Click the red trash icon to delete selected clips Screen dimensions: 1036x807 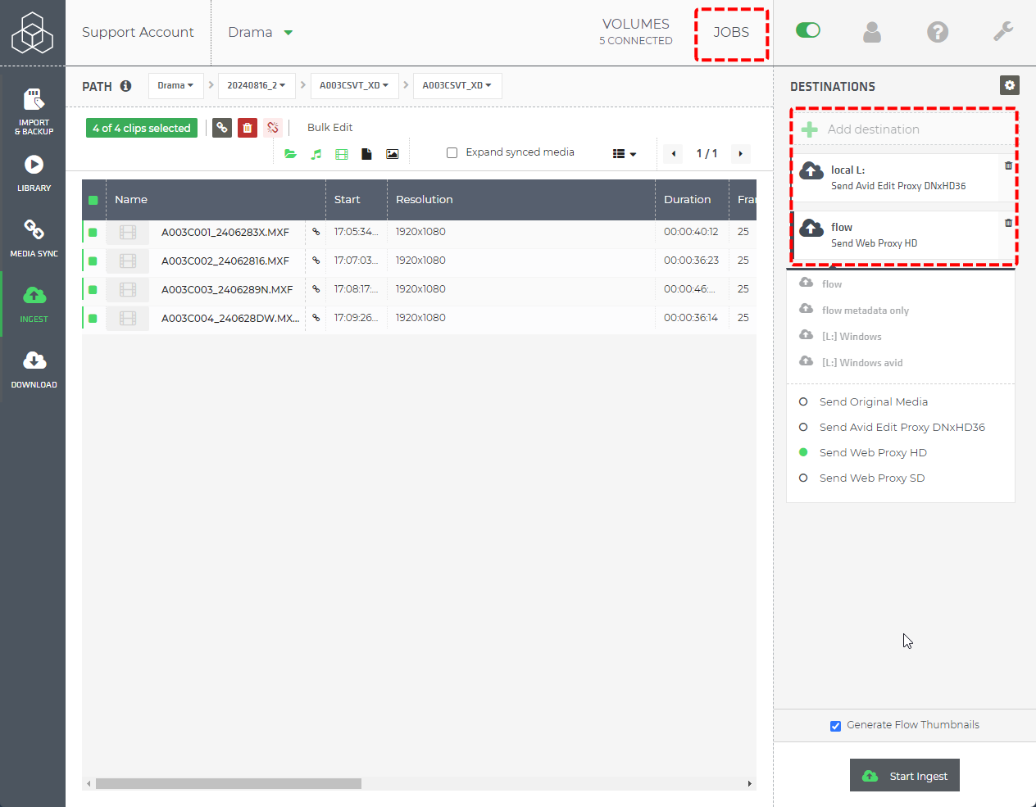pos(247,128)
